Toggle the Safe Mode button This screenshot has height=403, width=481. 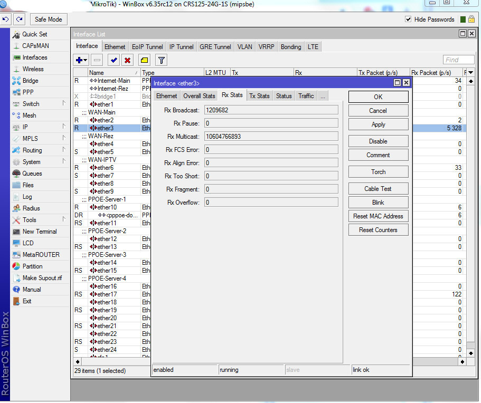[x=48, y=20]
